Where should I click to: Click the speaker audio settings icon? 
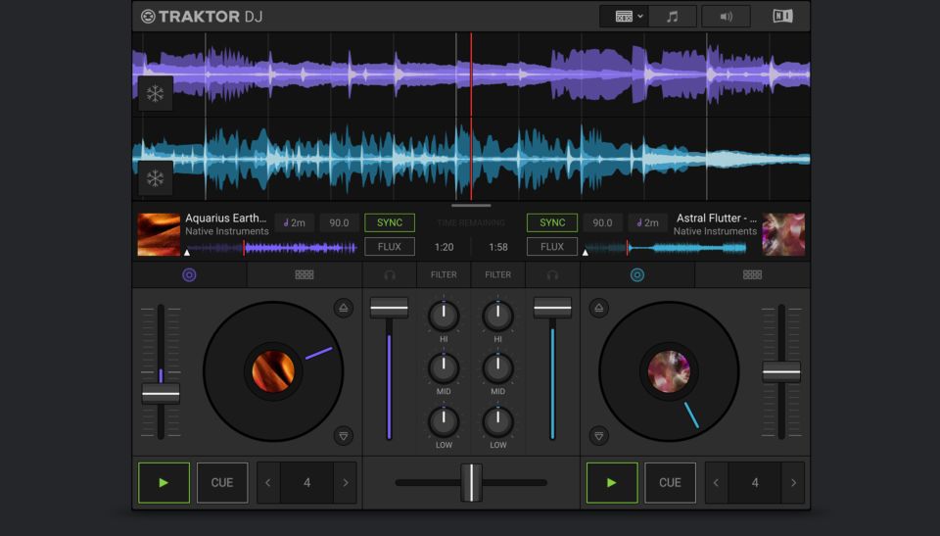click(726, 17)
